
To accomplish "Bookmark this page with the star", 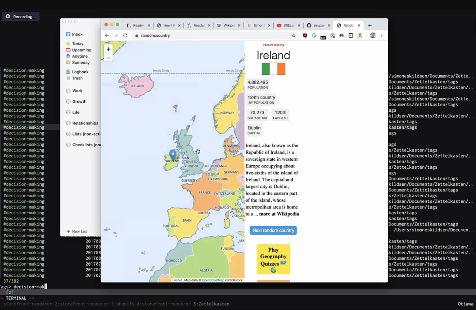I will 293,35.
